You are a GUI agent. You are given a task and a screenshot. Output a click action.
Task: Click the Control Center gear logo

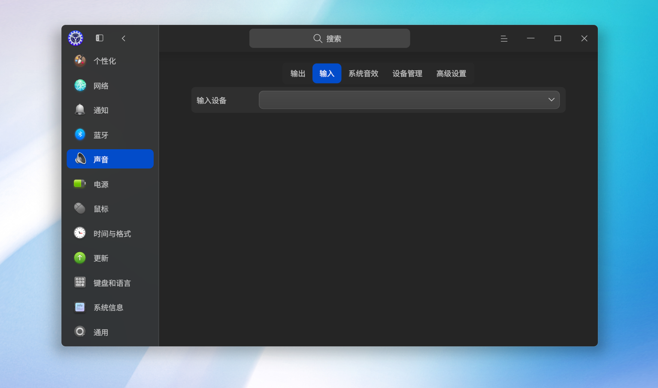click(76, 38)
